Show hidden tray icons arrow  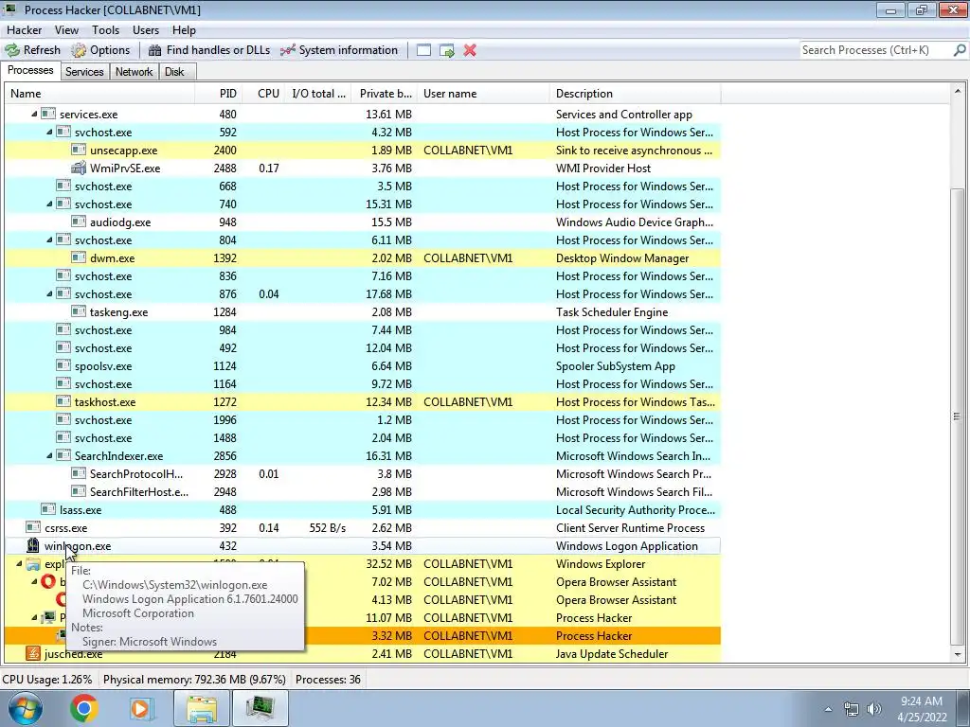click(x=828, y=709)
